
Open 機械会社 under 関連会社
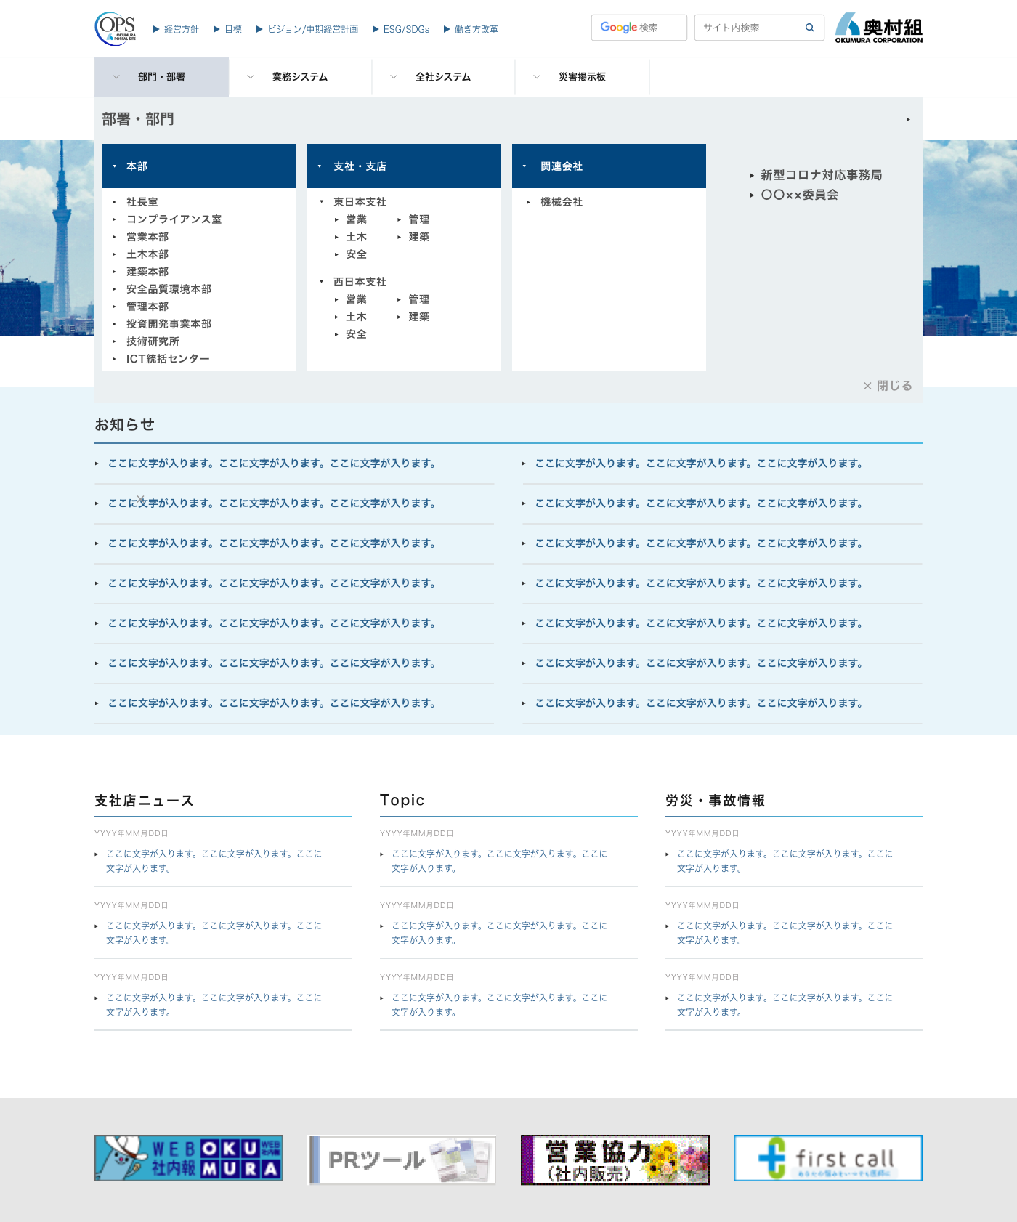click(x=561, y=202)
